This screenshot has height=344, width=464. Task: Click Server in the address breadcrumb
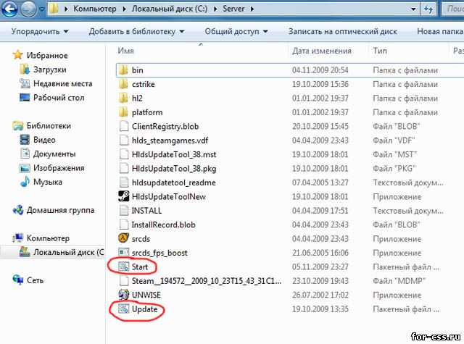coord(233,9)
